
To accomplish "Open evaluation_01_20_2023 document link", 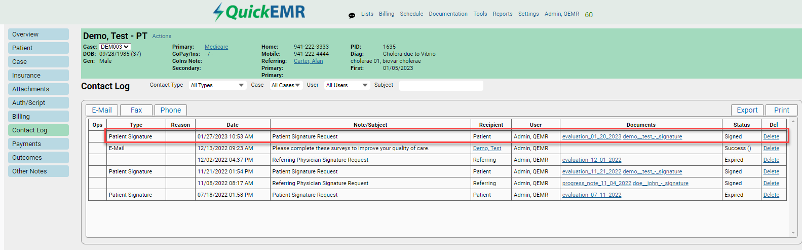I will [x=592, y=136].
